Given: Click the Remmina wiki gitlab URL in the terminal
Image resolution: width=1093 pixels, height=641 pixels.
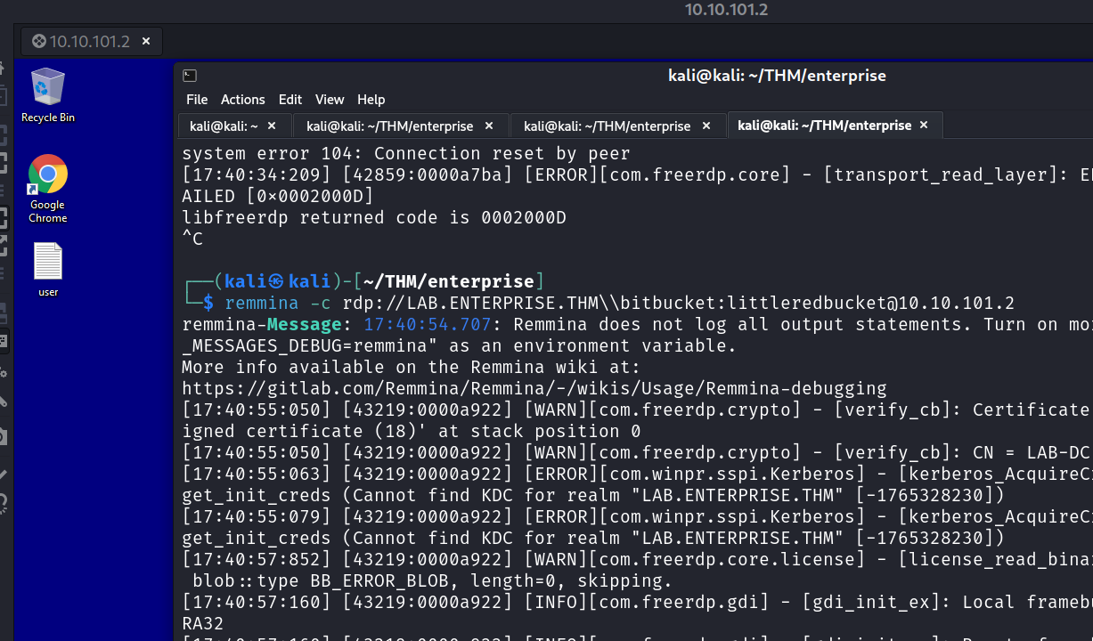Looking at the screenshot, I should click(x=534, y=388).
